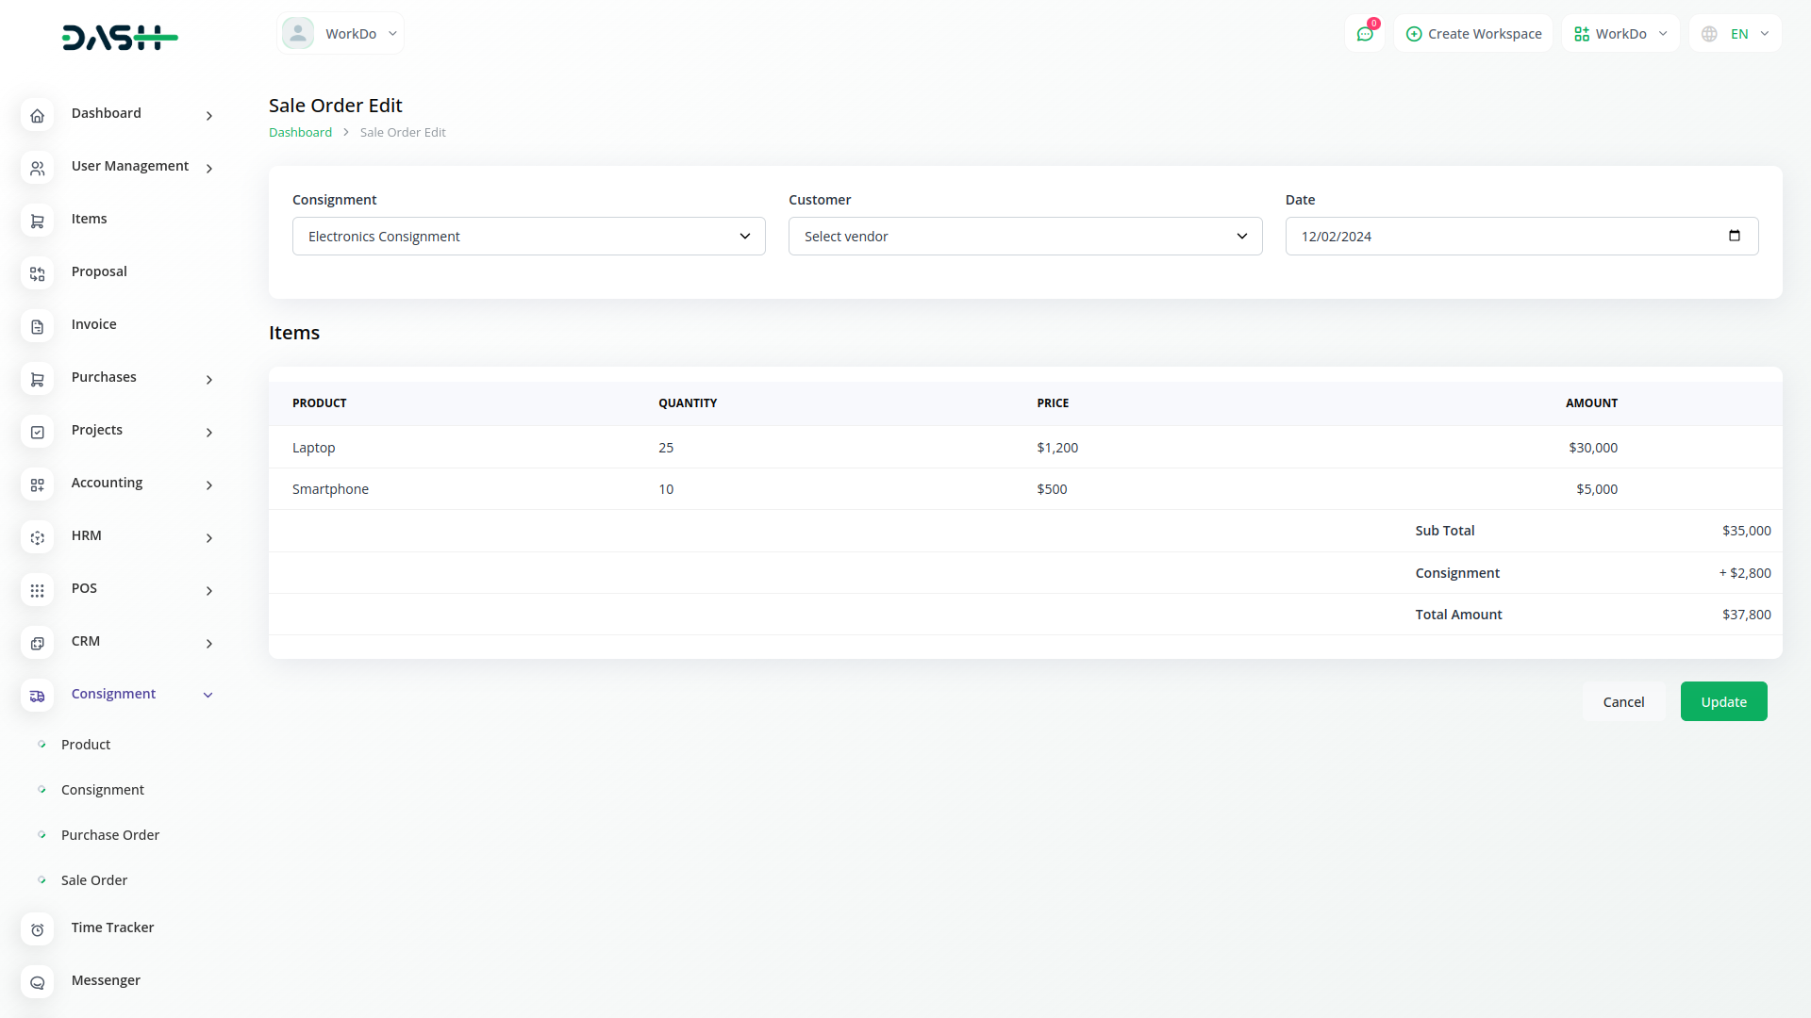Open the Customer Select vendor dropdown
Screen dimensions: 1811x1018
click(x=1024, y=237)
